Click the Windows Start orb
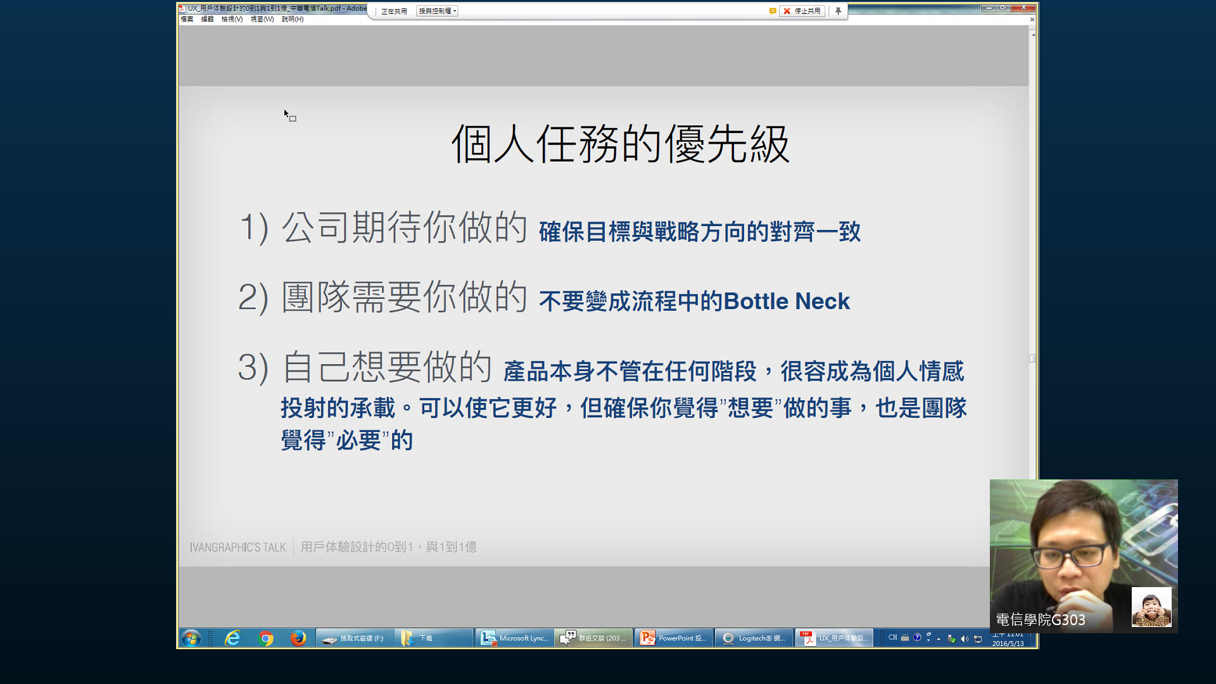The width and height of the screenshot is (1216, 684). 191,638
